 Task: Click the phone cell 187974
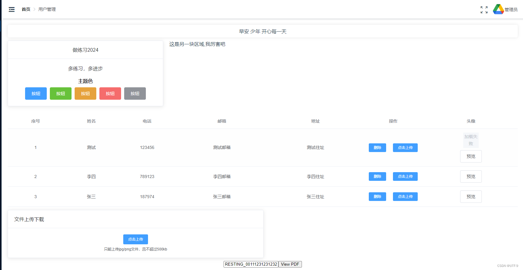pyautogui.click(x=147, y=197)
